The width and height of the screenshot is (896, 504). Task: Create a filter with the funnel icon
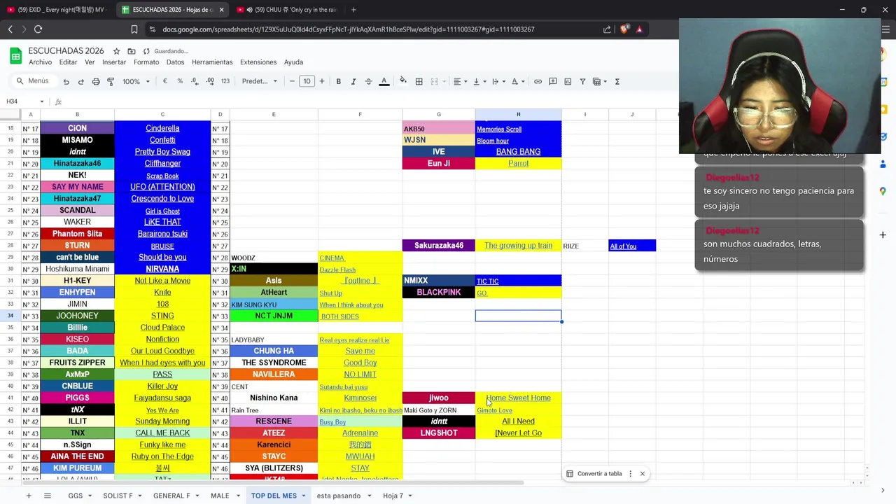582,81
